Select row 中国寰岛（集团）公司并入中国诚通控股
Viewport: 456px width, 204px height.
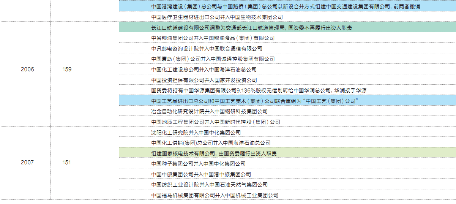pos(287,59)
